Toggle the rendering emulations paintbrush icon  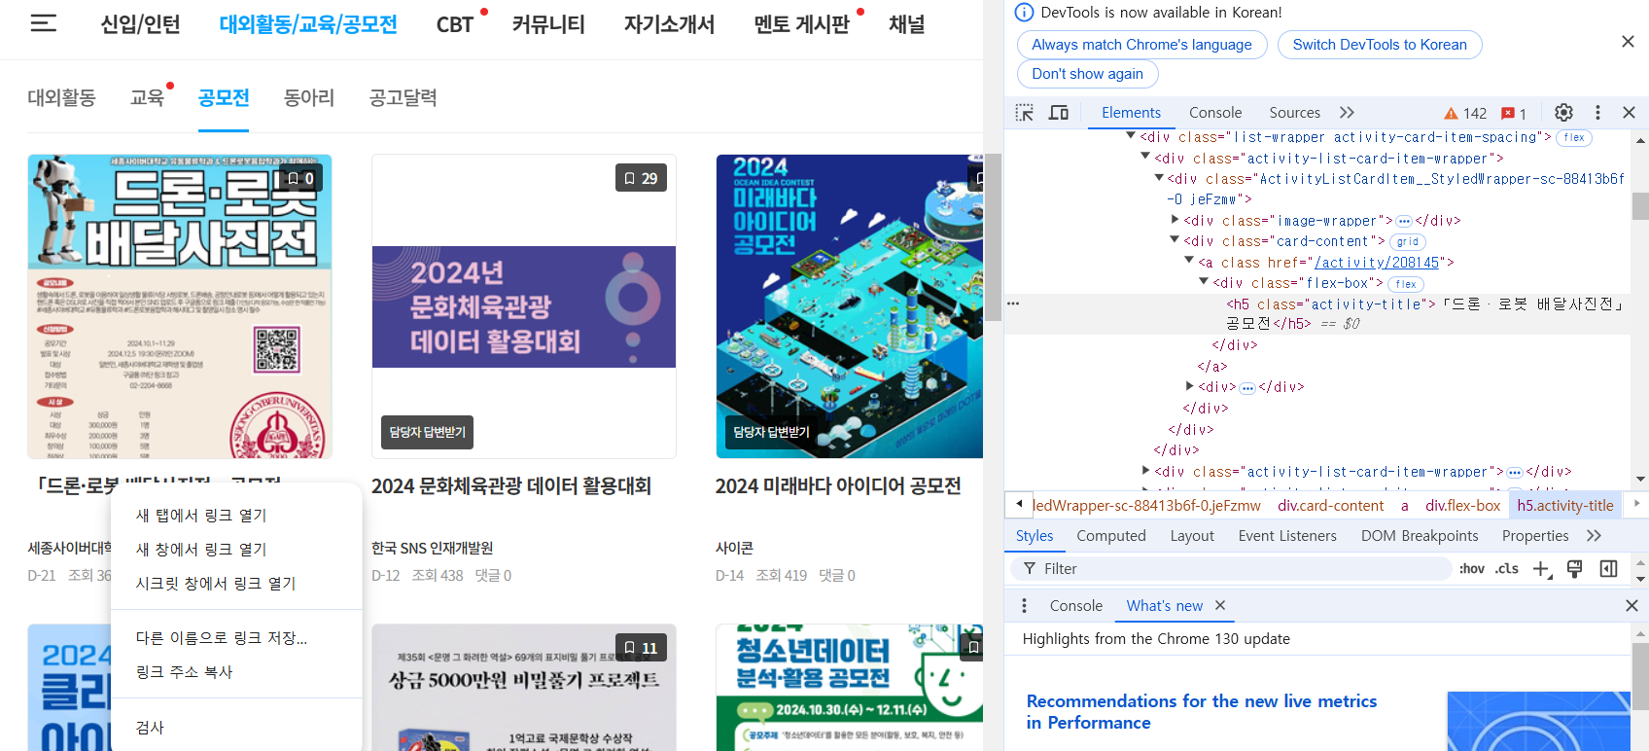[1575, 569]
